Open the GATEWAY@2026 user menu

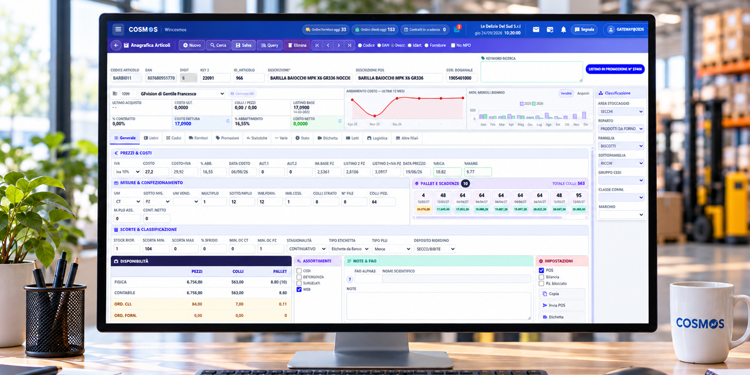coord(626,29)
